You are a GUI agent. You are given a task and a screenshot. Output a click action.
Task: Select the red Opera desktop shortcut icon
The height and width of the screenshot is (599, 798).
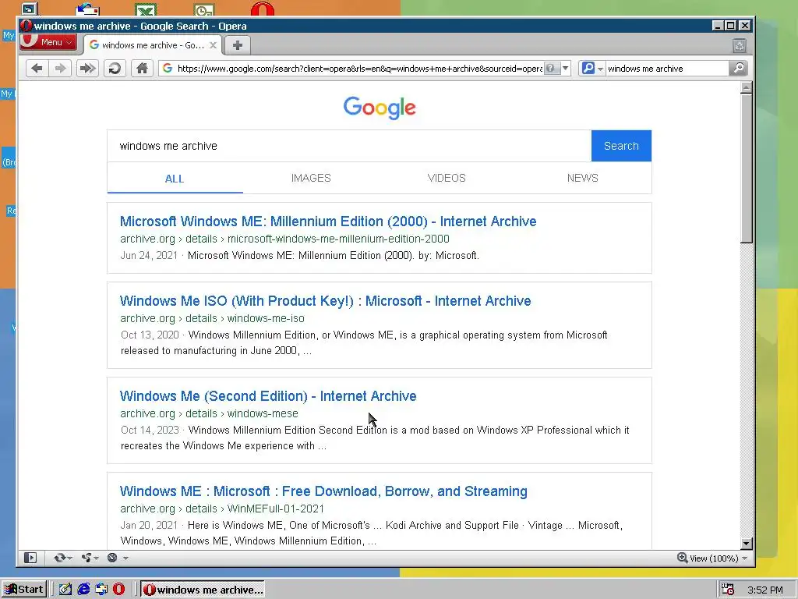click(263, 9)
